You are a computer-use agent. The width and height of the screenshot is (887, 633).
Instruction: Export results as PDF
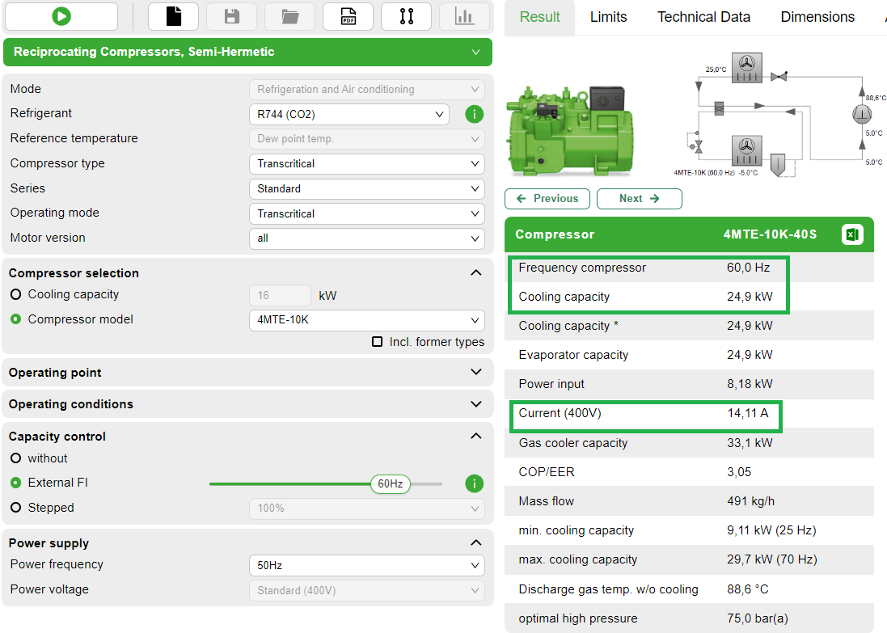(x=348, y=16)
